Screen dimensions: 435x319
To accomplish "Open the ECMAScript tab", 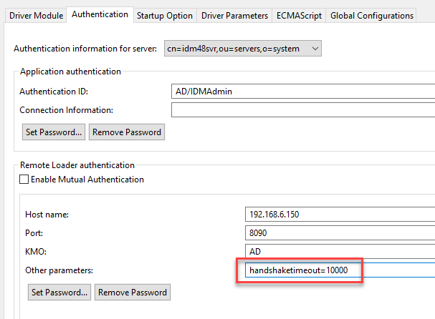I will point(299,15).
